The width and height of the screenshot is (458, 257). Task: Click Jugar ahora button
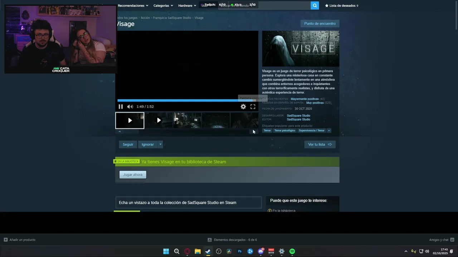tap(133, 175)
